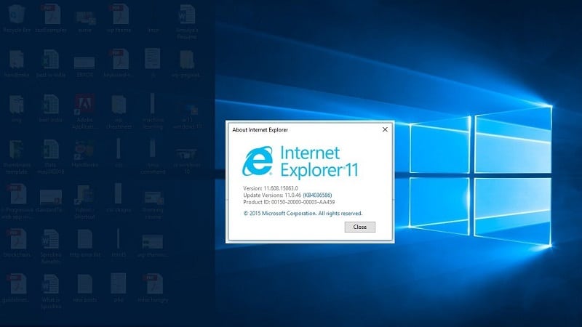582x327 pixels.
Task: Select the Handbrake desktop icon
Action: click(17, 64)
